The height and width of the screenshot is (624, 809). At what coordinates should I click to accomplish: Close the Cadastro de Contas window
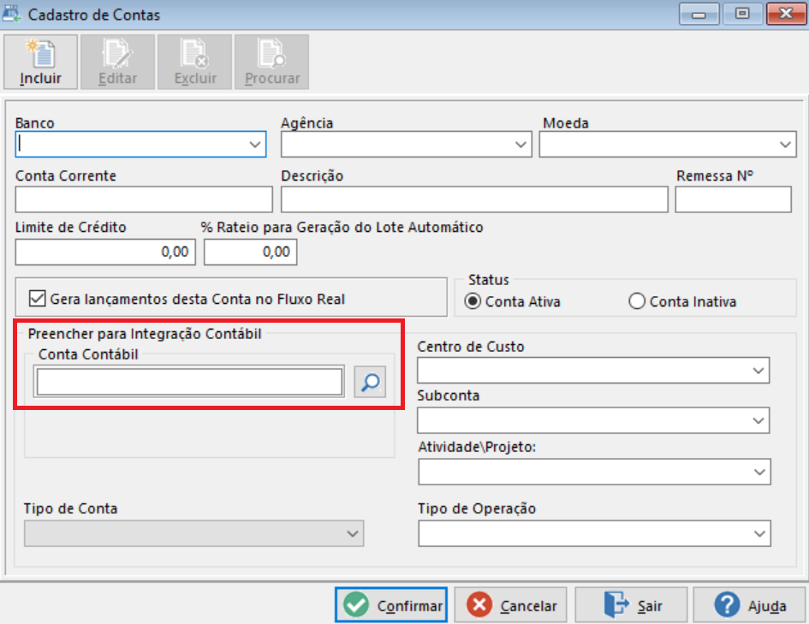click(786, 14)
